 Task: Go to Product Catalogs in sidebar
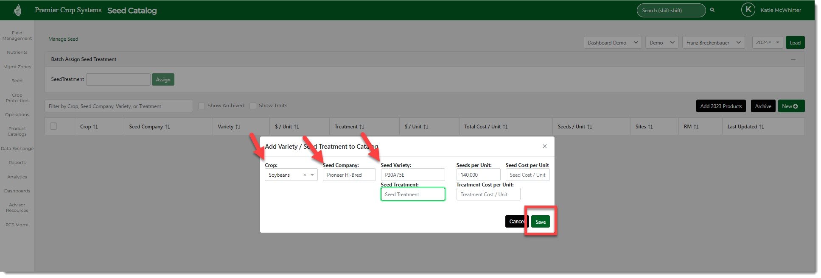pos(17,131)
